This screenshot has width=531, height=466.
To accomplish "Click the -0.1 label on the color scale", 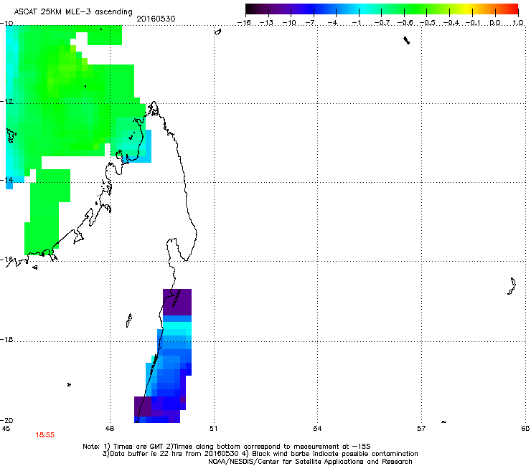I will [472, 23].
